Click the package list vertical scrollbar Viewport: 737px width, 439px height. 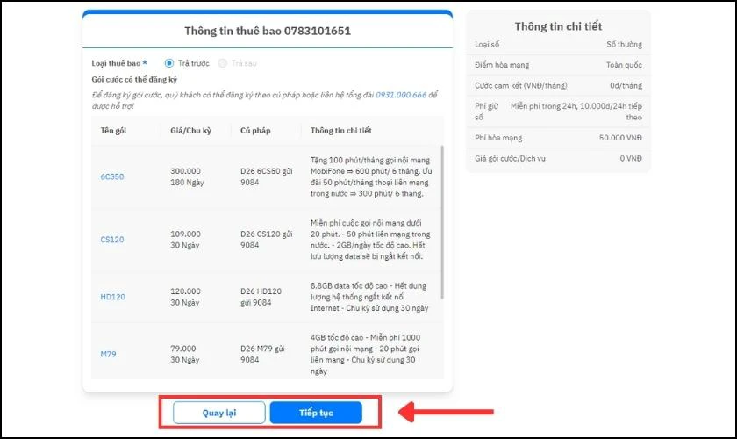pyautogui.click(x=442, y=222)
